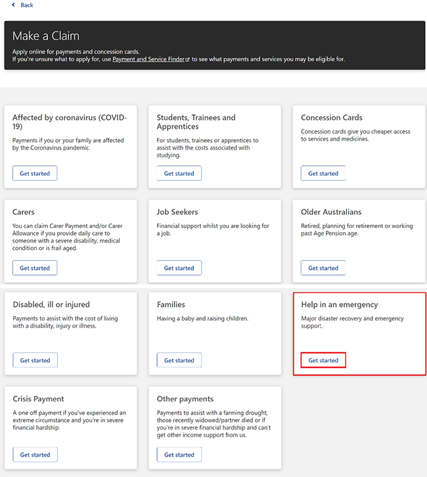
Task: Open the Payment and Service Finder link
Action: click(148, 59)
